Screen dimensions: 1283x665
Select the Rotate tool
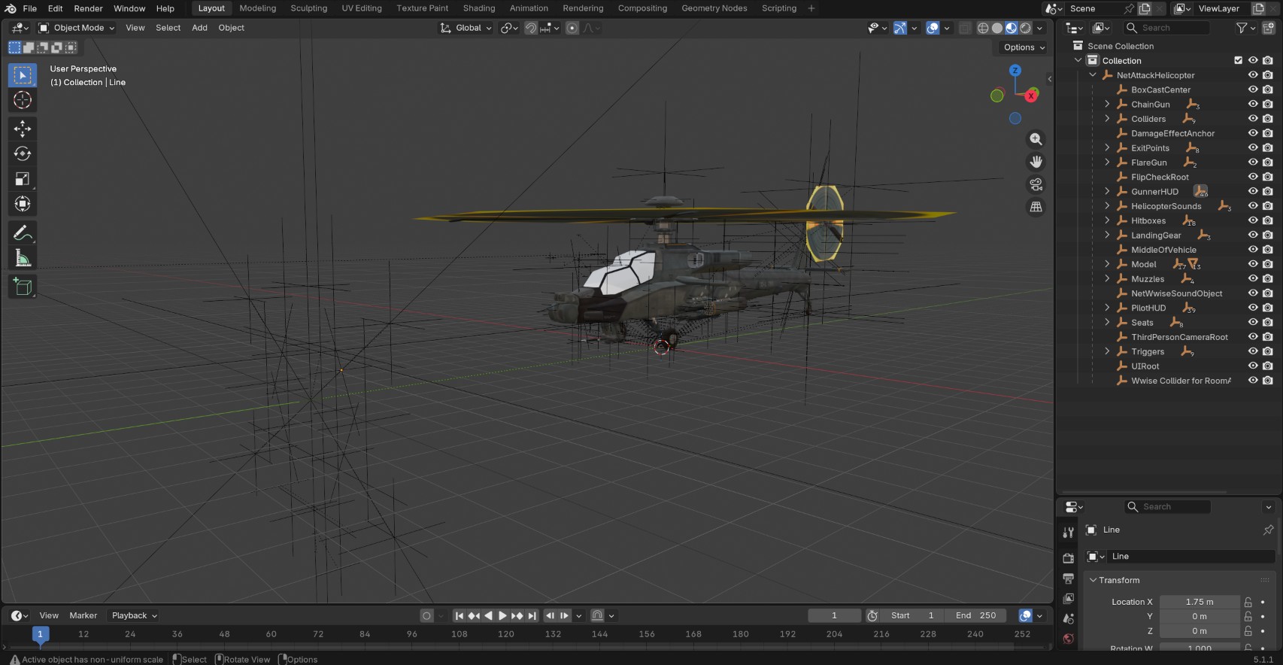[23, 153]
